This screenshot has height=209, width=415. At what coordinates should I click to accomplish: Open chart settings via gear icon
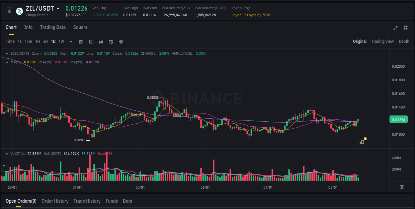coord(121,41)
